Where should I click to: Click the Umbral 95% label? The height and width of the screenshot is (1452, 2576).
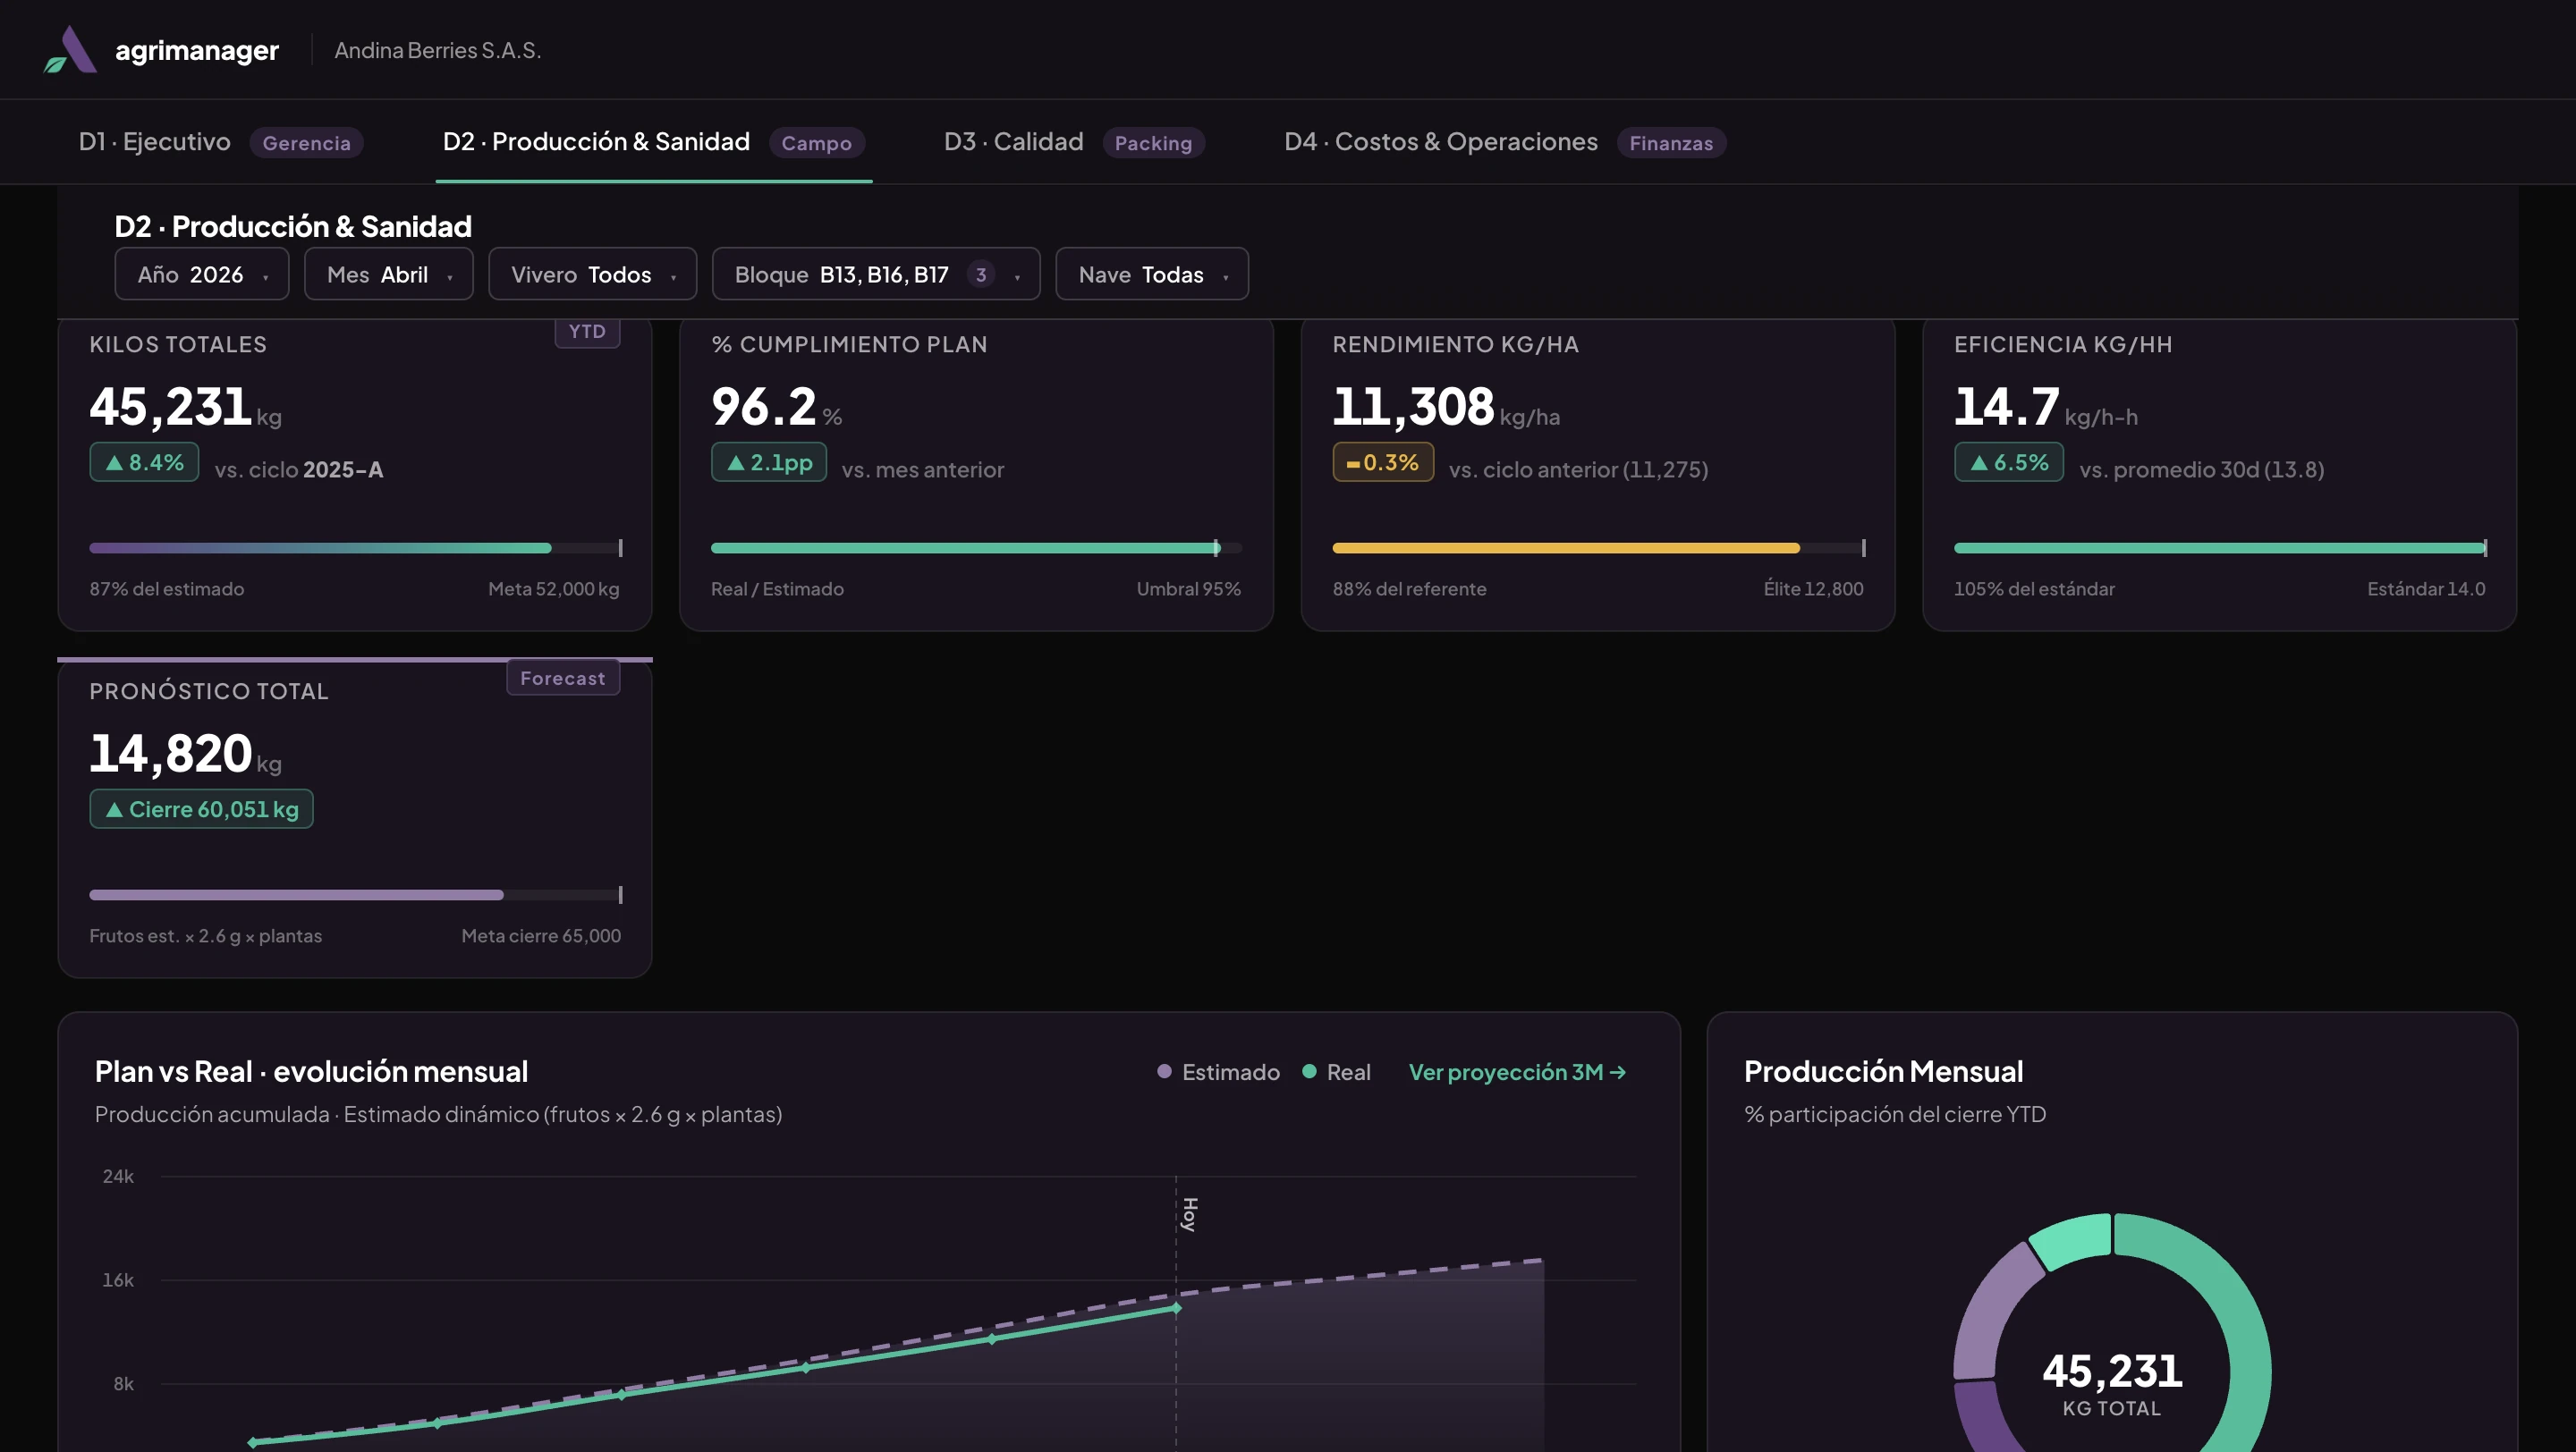(x=1188, y=588)
